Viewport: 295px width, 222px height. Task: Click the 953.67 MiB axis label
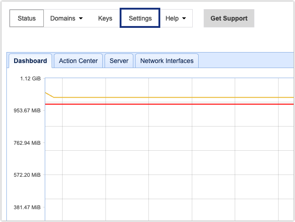click(x=27, y=111)
